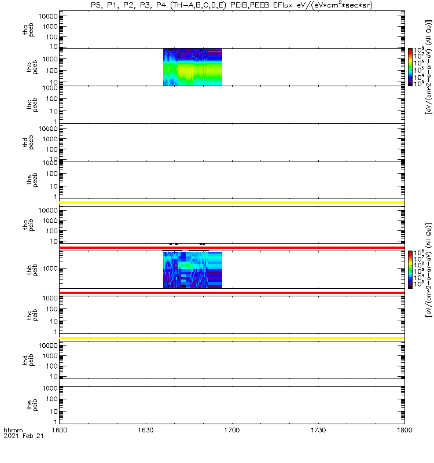Screen dimensions: 434x463
Task: Click the 'thb peeb' panel label
Action: [32, 67]
